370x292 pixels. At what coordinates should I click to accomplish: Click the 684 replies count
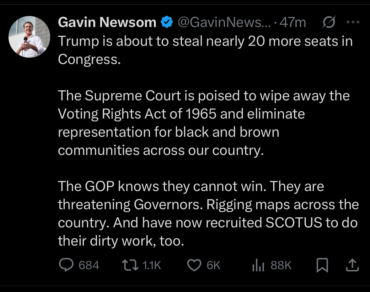pos(89,266)
